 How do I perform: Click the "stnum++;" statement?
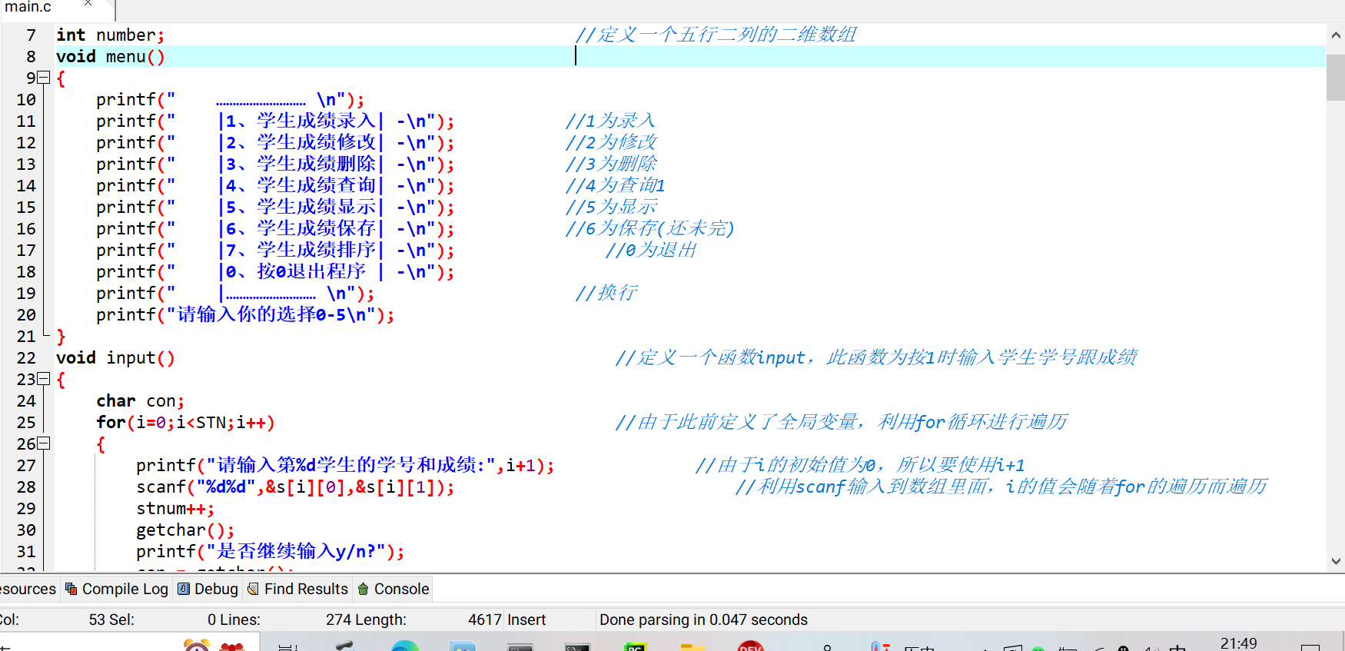[x=175, y=509]
